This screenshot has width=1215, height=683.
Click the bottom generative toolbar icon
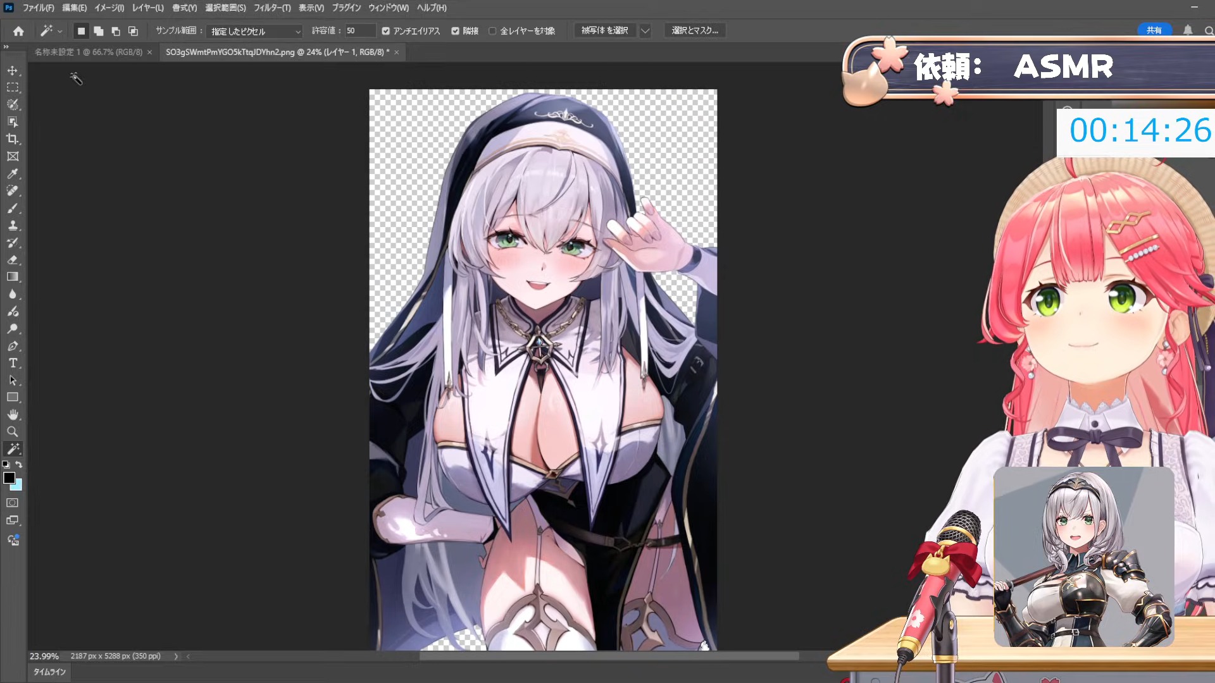point(13,540)
